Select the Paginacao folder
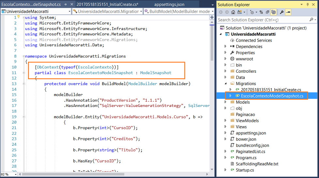Image resolution: width=319 pixels, height=178 pixels. (x=245, y=114)
